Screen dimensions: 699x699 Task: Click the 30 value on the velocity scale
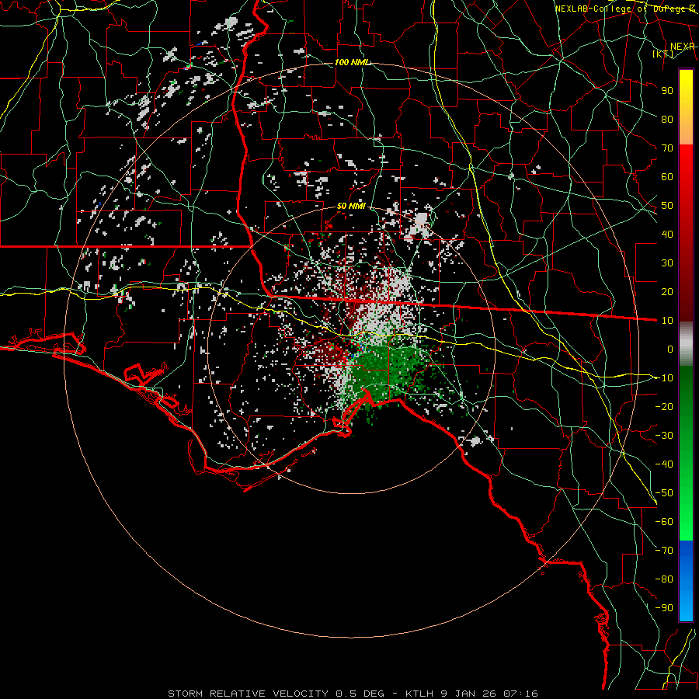pos(667,263)
